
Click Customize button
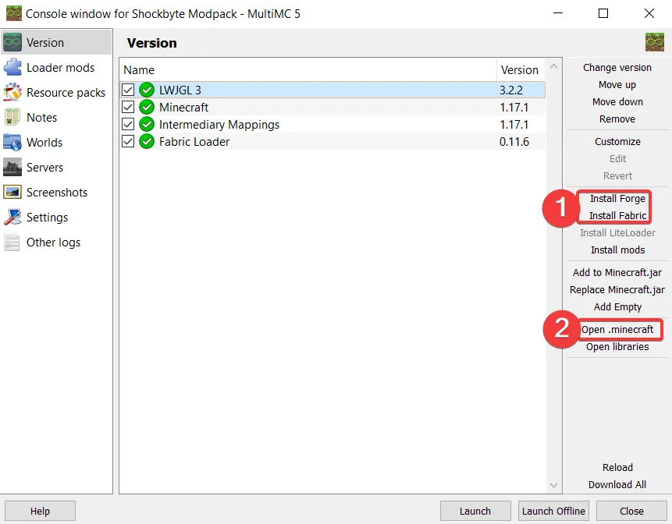pyautogui.click(x=617, y=142)
